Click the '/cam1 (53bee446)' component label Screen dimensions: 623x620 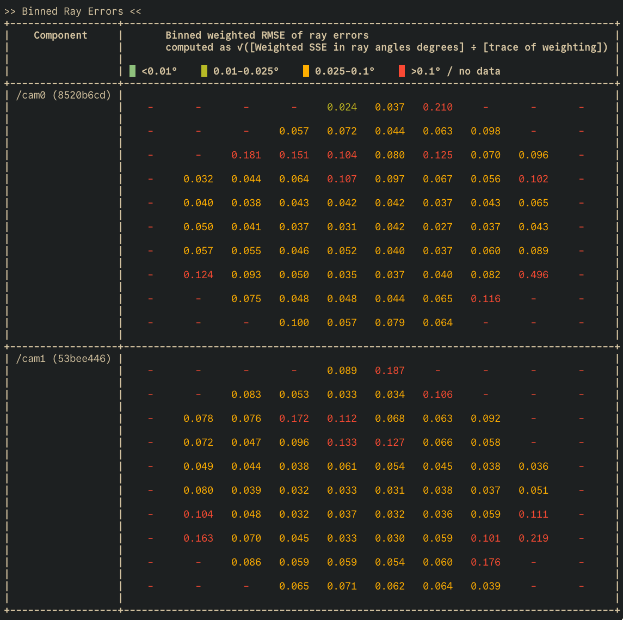pyautogui.click(x=64, y=359)
